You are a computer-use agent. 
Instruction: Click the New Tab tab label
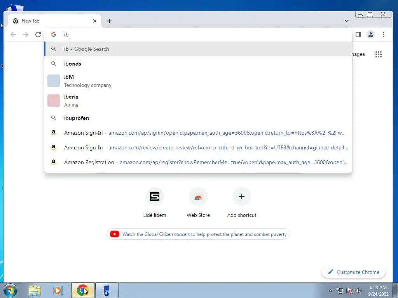pyautogui.click(x=30, y=21)
